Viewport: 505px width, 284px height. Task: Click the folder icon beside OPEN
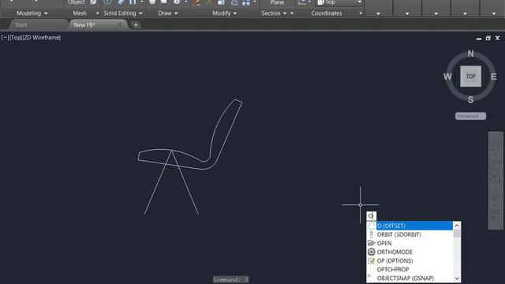click(372, 243)
